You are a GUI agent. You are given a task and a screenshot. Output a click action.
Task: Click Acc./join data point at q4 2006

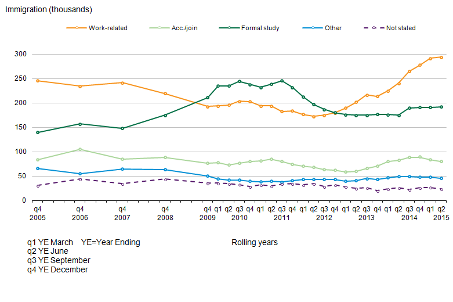[80, 149]
